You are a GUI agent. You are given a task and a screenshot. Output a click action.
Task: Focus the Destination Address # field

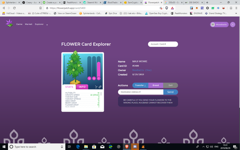pyautogui.click(x=141, y=92)
